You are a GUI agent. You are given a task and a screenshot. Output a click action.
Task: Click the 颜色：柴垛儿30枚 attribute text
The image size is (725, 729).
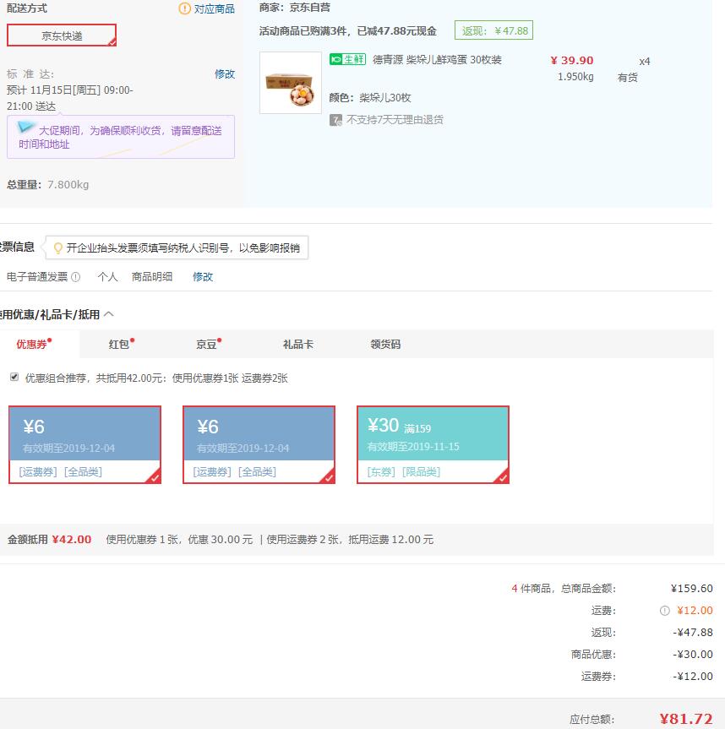[370, 98]
